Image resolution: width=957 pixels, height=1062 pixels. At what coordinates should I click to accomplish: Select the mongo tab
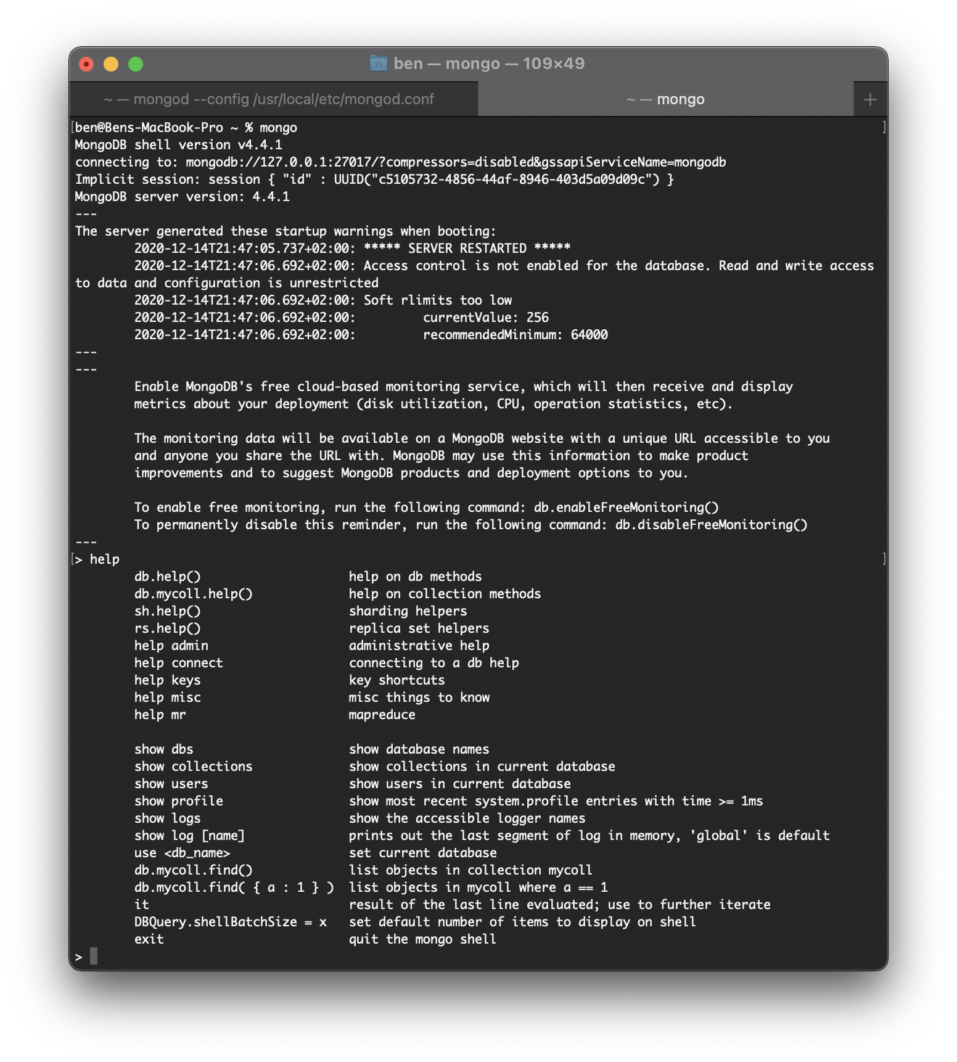click(666, 99)
